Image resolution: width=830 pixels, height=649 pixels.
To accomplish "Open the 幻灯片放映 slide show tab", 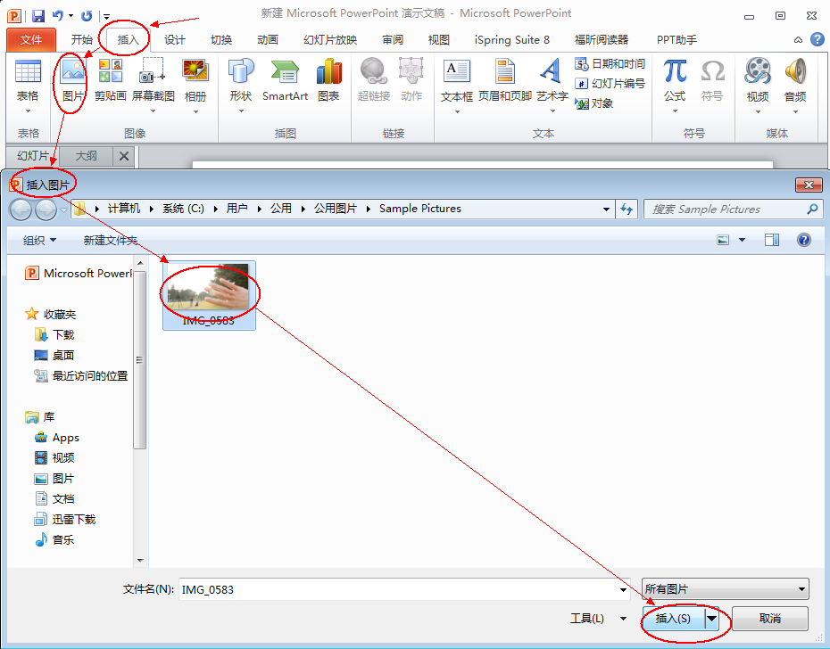I will pyautogui.click(x=330, y=39).
